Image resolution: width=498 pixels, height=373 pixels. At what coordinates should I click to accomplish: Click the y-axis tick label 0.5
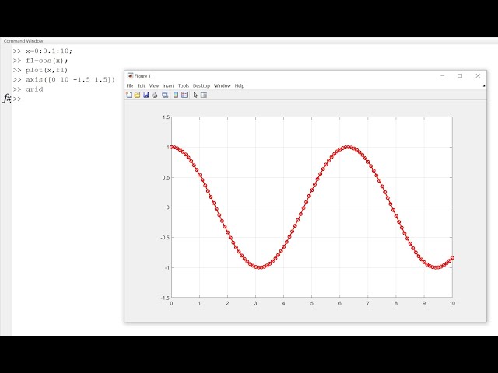point(166,177)
